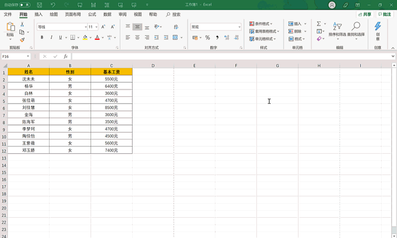This screenshot has width=397, height=238.
Task: Decrease indent
Action: (156, 37)
